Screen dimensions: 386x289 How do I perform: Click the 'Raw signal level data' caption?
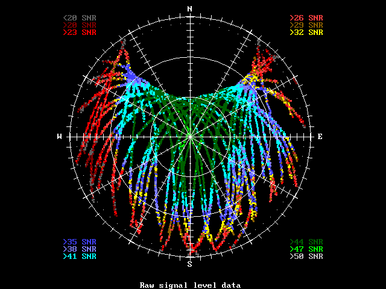(x=191, y=285)
